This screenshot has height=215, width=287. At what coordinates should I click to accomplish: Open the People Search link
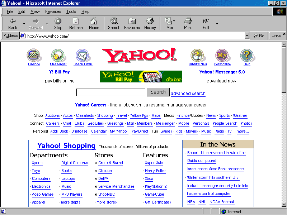[225, 123]
